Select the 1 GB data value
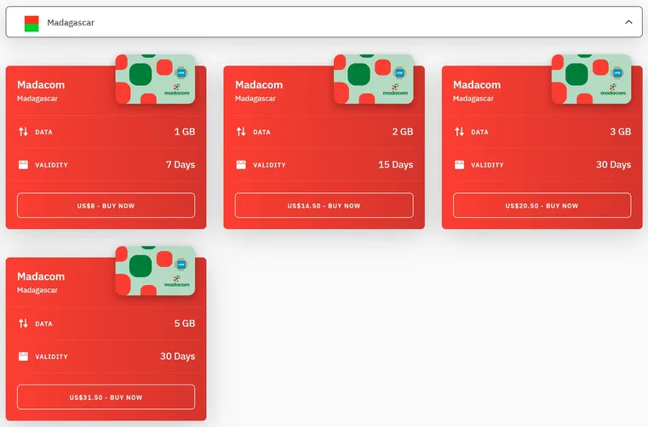This screenshot has height=427, width=648. pyautogui.click(x=184, y=132)
